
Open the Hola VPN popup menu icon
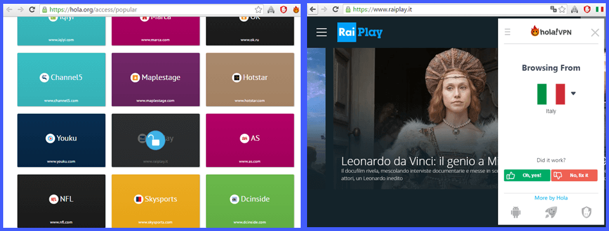tap(507, 32)
